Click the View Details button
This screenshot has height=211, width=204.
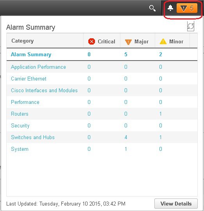point(176,204)
